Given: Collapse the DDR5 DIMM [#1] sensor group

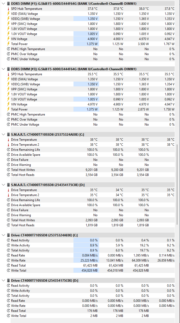Looking at the screenshot, I should (x=3, y=4).
